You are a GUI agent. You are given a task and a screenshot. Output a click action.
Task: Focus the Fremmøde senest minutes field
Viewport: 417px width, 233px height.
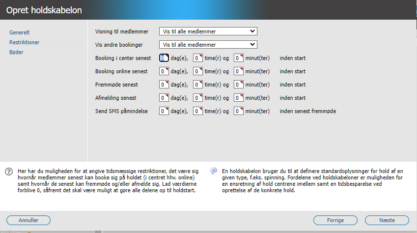click(x=238, y=85)
